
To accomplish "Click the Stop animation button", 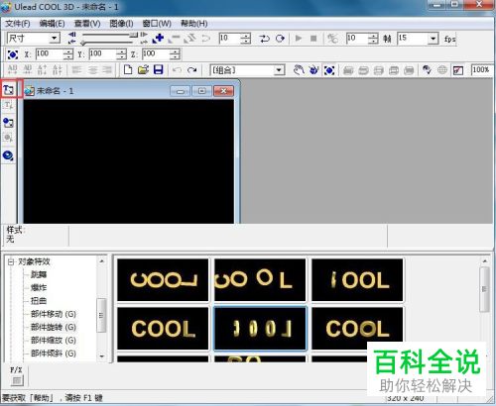I will click(313, 39).
